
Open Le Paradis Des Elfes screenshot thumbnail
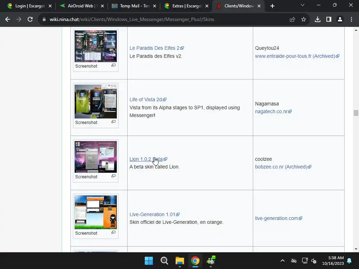coord(96,46)
